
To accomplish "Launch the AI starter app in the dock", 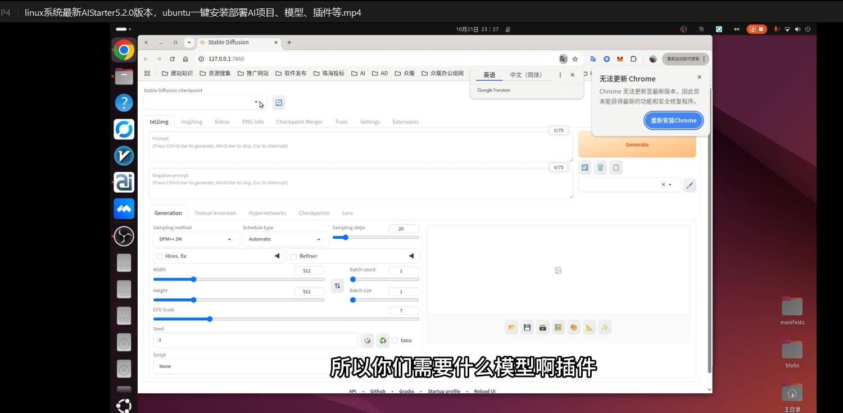I will (124, 182).
